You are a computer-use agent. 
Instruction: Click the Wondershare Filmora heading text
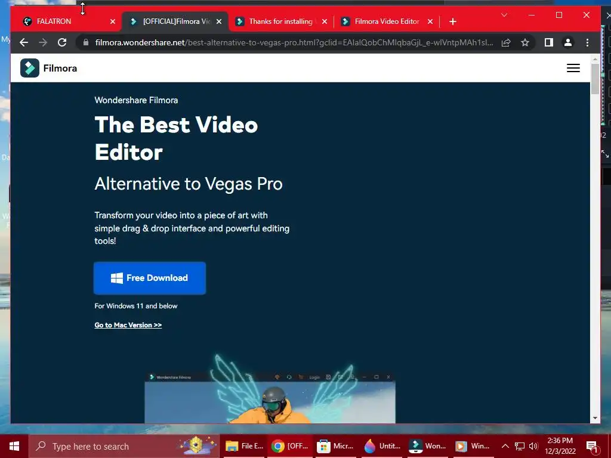pos(136,100)
